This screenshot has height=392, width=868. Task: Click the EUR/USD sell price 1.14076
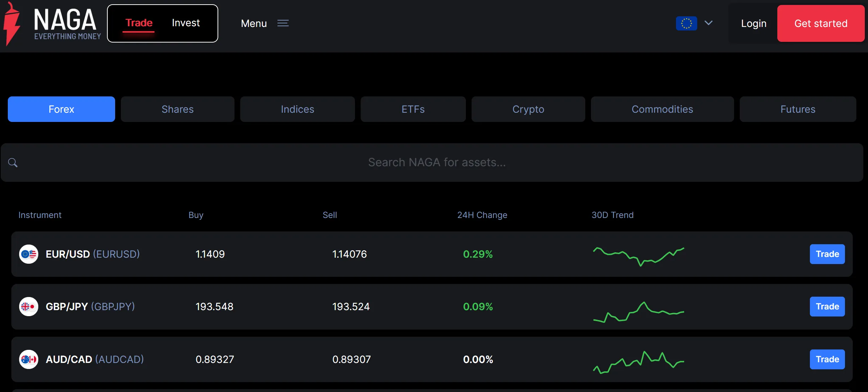[349, 254]
